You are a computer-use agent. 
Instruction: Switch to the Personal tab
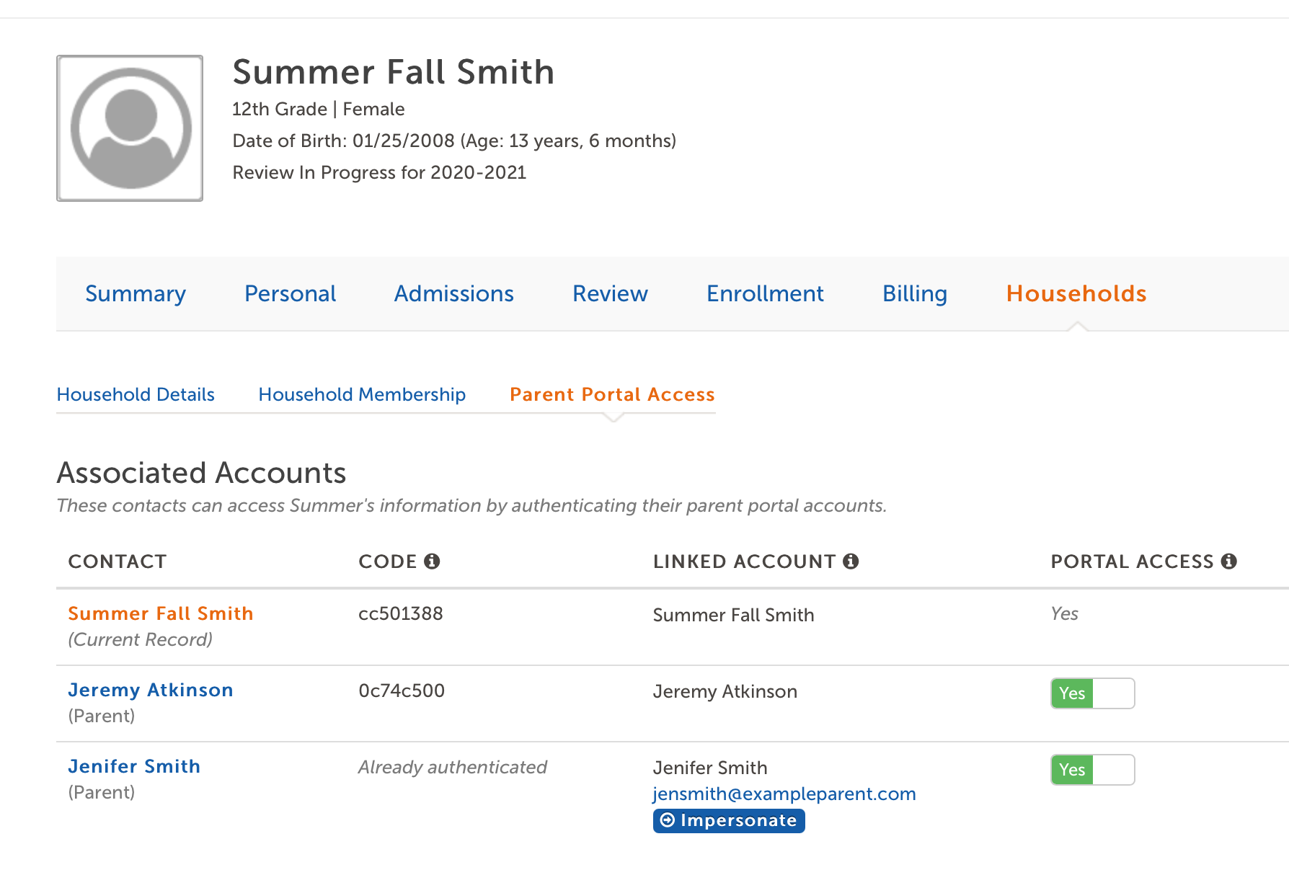(290, 294)
